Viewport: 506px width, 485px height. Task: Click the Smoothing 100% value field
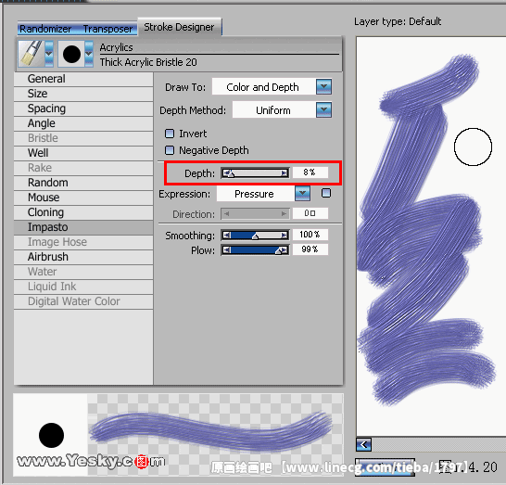click(310, 235)
